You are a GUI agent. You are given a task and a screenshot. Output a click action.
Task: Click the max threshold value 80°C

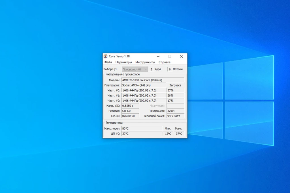click(142, 128)
